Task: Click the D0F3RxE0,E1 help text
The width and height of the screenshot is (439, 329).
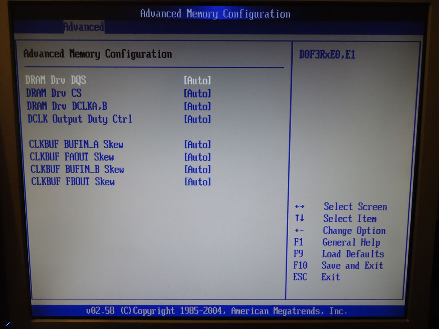Action: (327, 54)
